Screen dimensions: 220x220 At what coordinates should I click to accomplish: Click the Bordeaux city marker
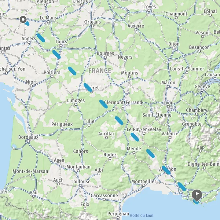point(28,141)
